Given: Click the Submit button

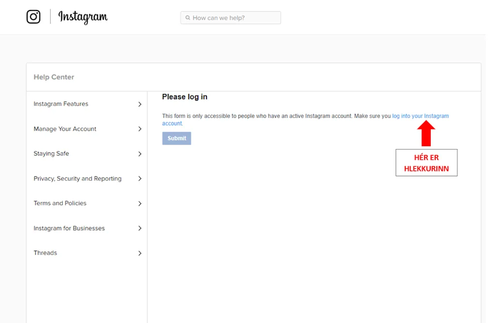Looking at the screenshot, I should (177, 139).
